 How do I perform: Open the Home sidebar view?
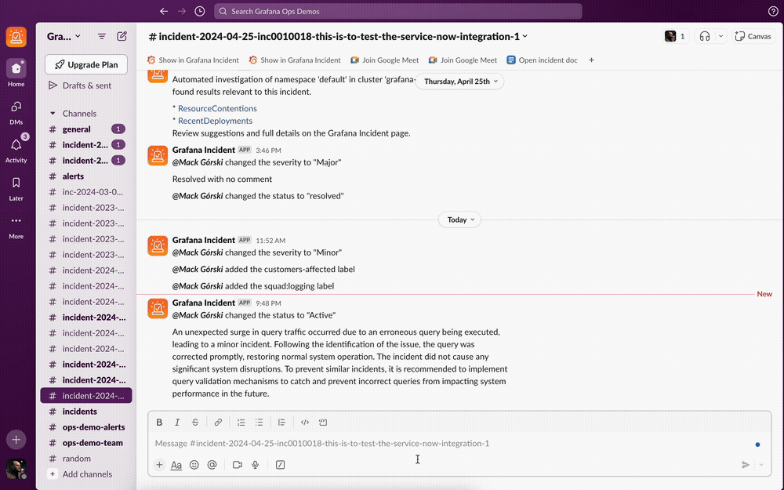(x=16, y=72)
